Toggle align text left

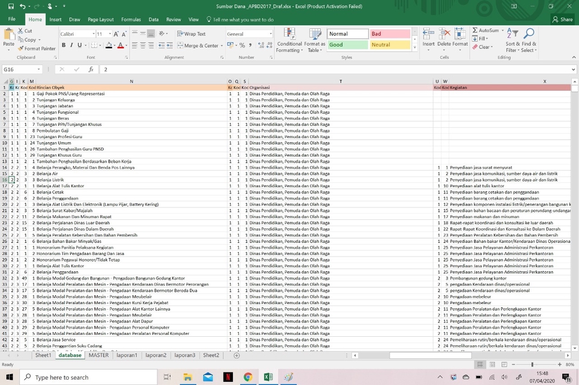(134, 45)
